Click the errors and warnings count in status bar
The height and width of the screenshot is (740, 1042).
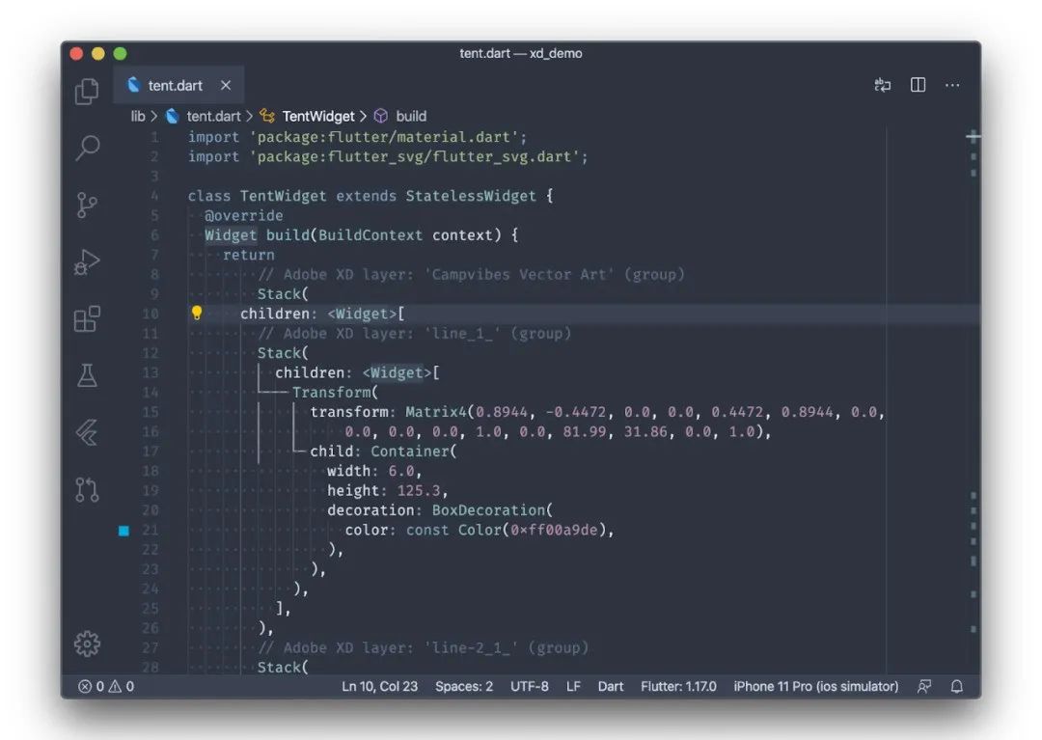[106, 686]
